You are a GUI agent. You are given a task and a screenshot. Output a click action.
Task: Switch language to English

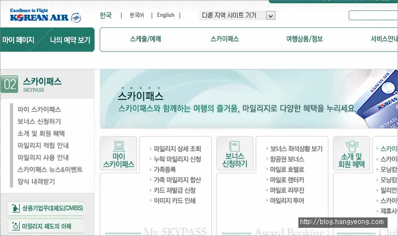point(166,15)
